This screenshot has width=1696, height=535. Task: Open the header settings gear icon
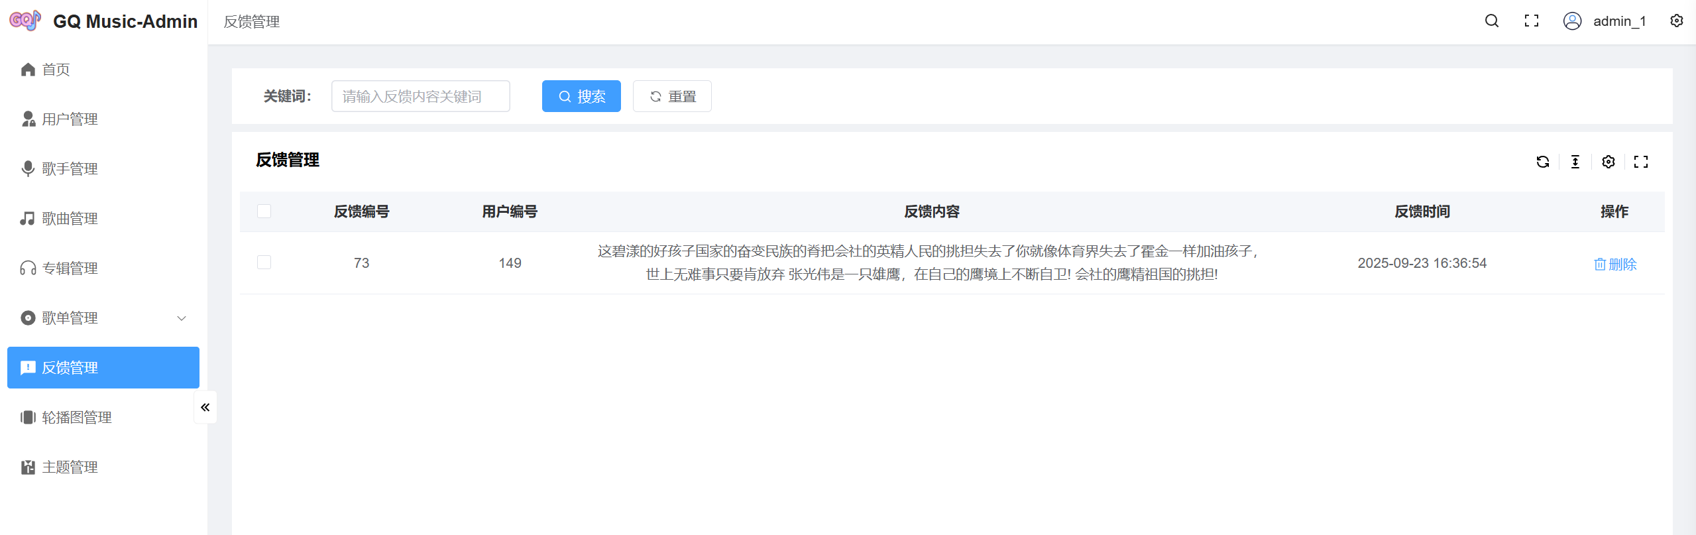(x=1676, y=21)
